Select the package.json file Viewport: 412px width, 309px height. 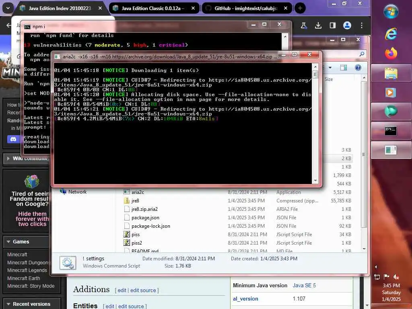pos(145,218)
